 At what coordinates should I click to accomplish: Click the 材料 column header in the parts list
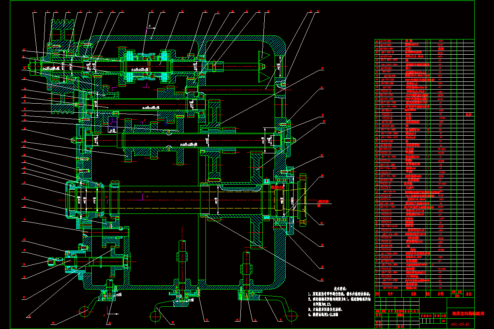point(440,294)
